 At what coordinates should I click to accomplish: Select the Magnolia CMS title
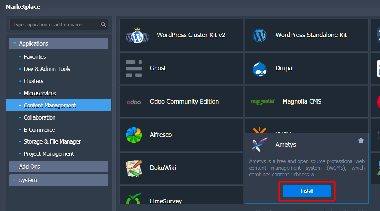[302, 102]
